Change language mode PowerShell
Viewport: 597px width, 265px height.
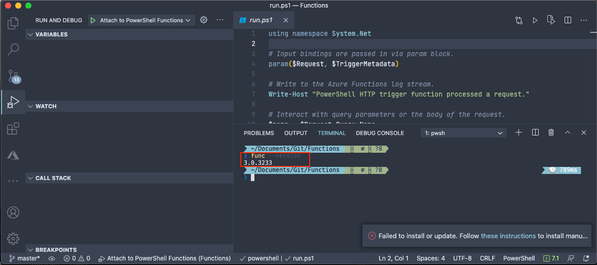coord(519,258)
